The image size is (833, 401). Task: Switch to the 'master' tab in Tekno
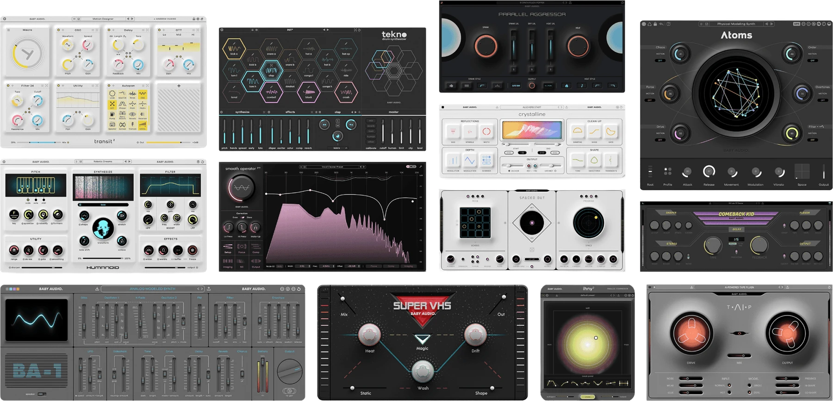(x=393, y=112)
